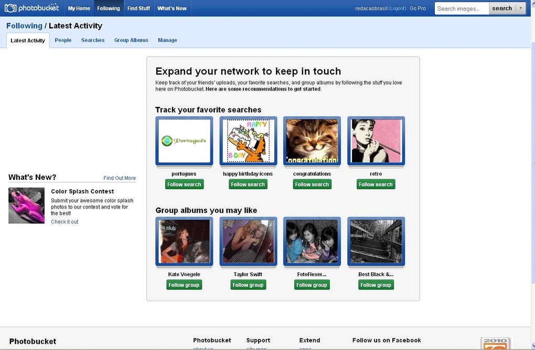This screenshot has width=535, height=350.
Task: Open the happy birthday icons thumbnail
Action: pyautogui.click(x=249, y=141)
